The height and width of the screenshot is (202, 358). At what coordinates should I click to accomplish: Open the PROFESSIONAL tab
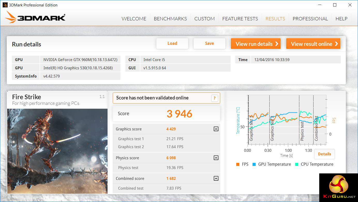coord(310,19)
